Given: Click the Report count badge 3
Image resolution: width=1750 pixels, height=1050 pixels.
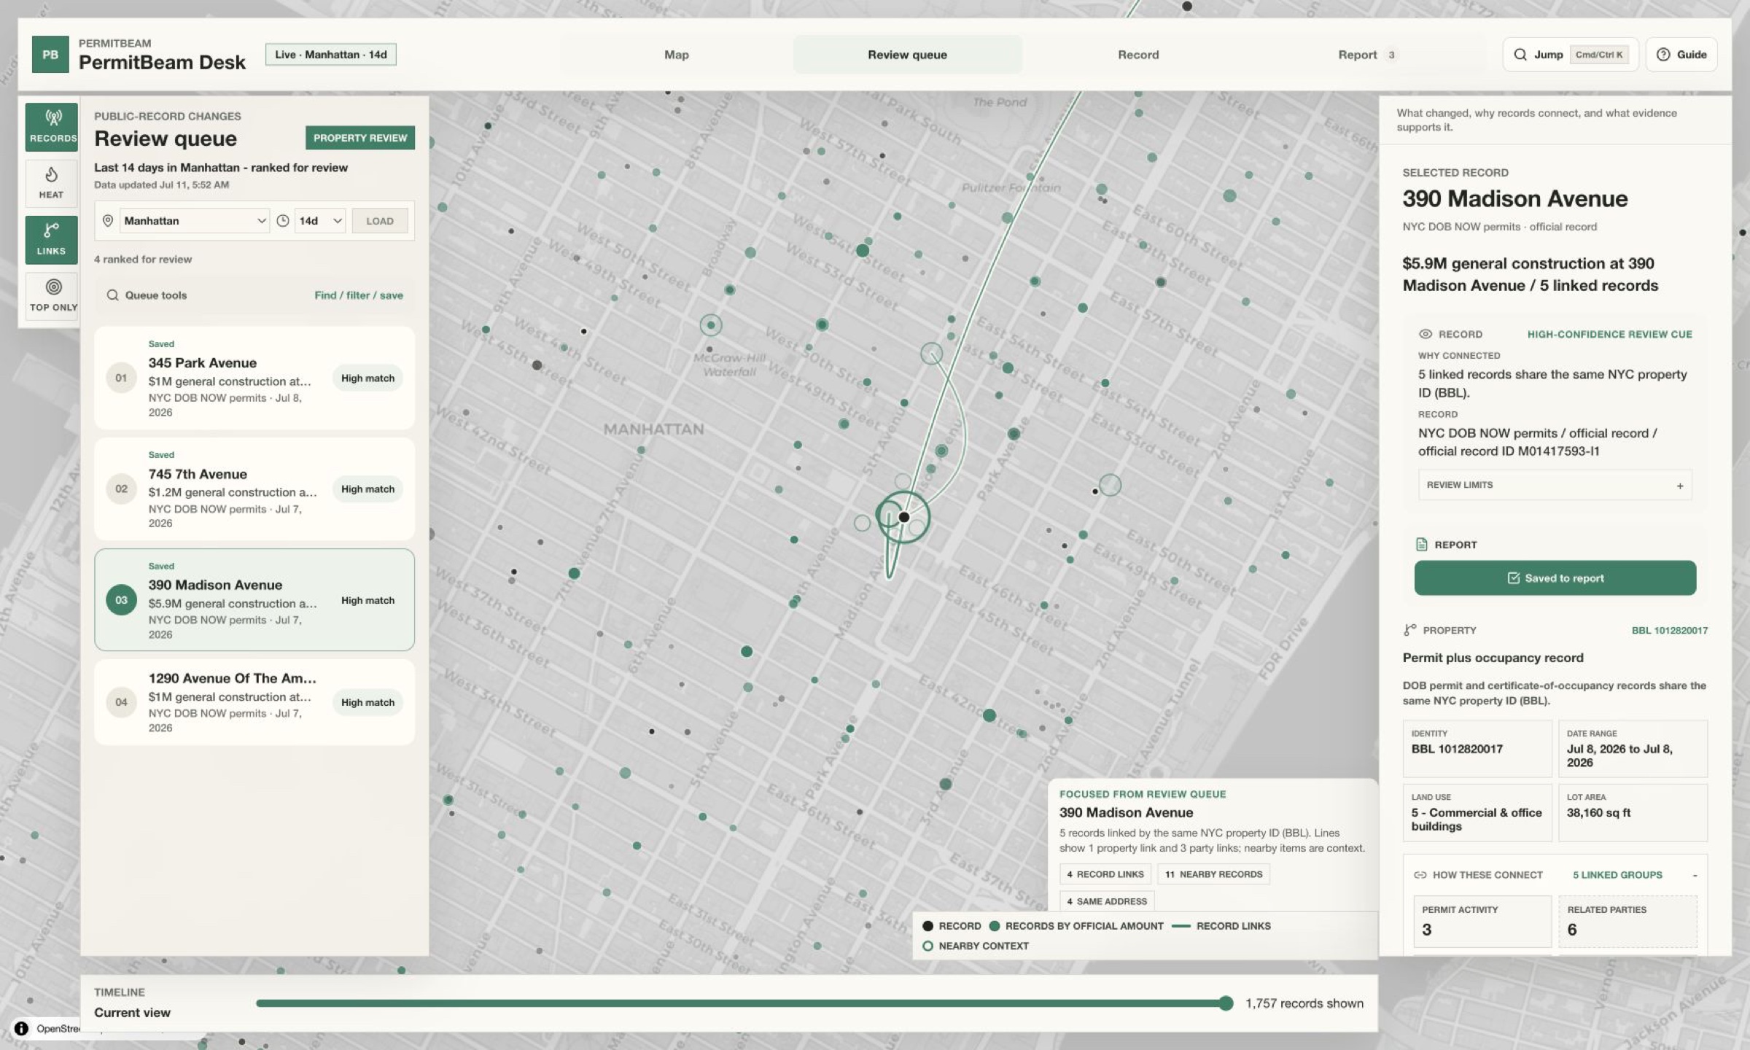Looking at the screenshot, I should (x=1391, y=55).
